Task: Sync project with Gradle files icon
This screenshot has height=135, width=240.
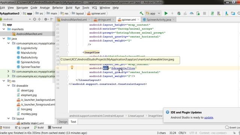Action: (x=212, y=13)
